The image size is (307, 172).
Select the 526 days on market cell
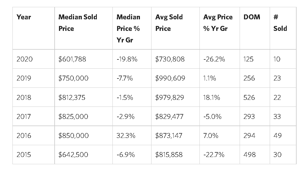pos(249,98)
